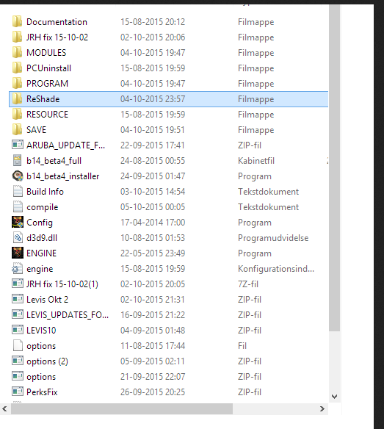Select the b14_beta4_installer icon
384x429 pixels.
[18, 176]
